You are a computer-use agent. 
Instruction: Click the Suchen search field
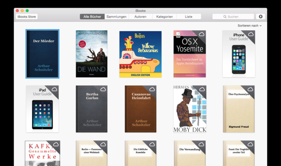[233, 17]
